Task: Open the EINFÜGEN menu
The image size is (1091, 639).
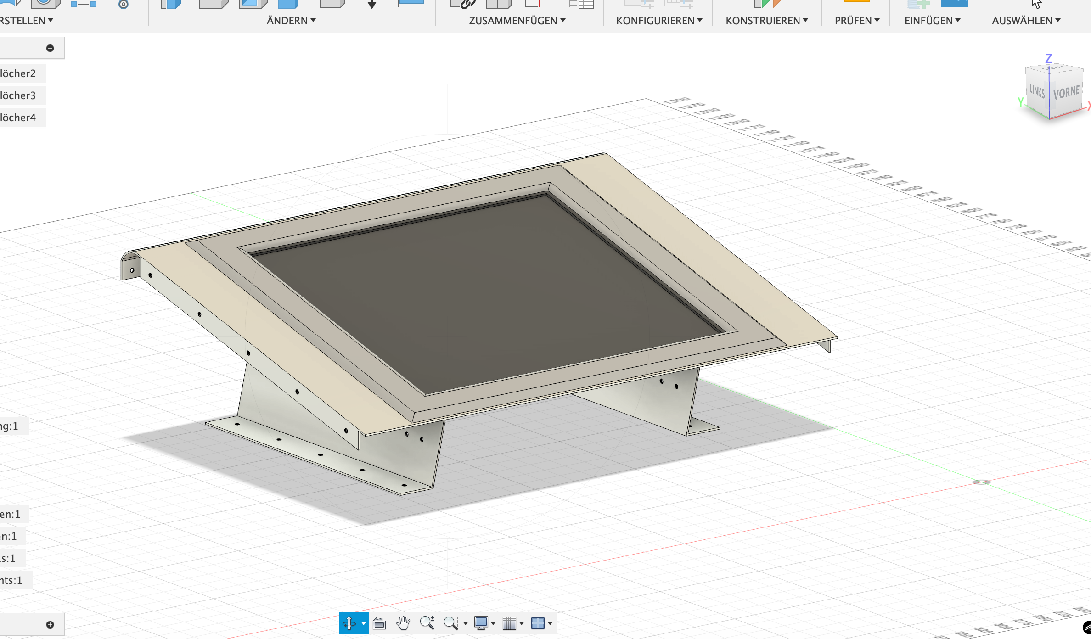Action: click(x=932, y=21)
